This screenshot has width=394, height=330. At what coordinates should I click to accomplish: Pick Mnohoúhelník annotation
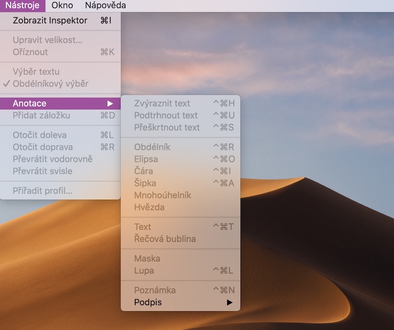(180, 196)
